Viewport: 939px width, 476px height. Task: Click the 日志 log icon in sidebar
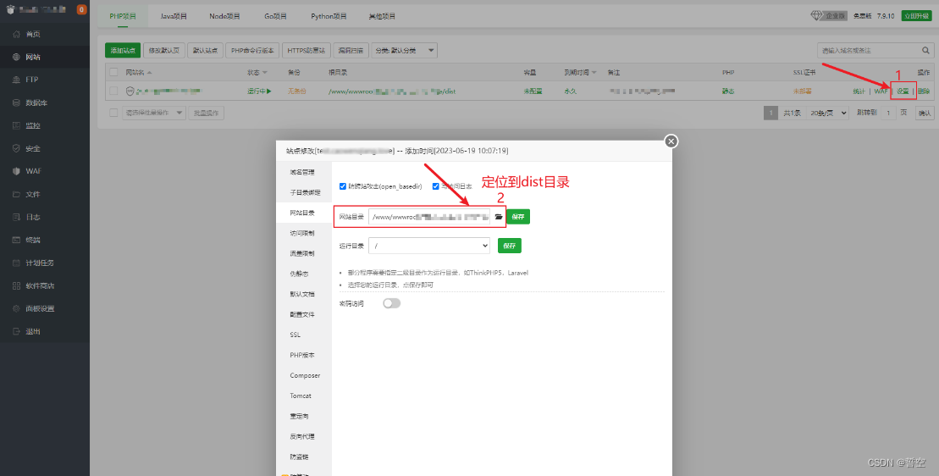(x=16, y=218)
